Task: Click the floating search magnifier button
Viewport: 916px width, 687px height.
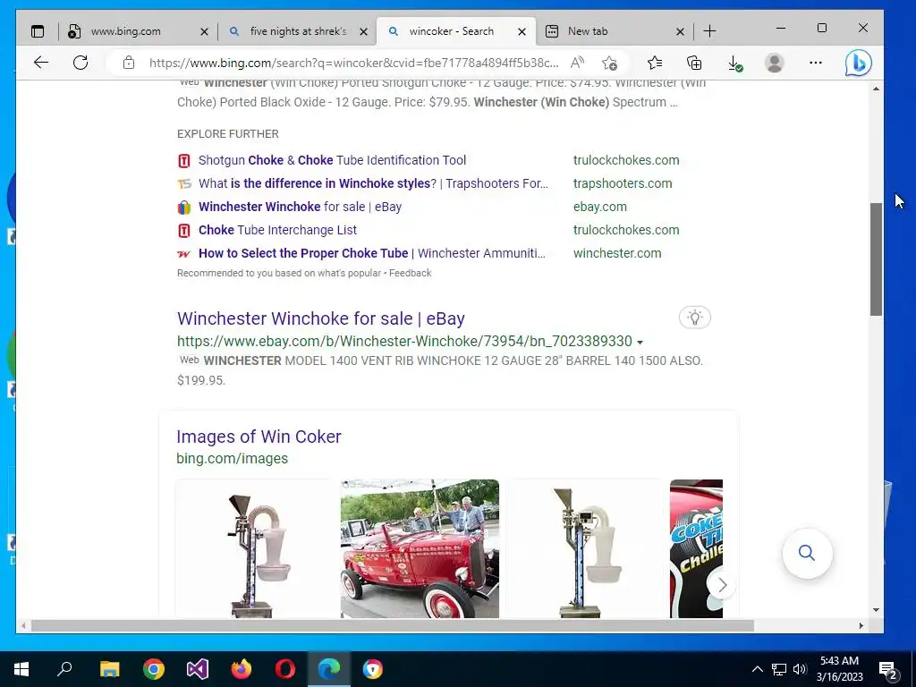Action: [x=807, y=553]
